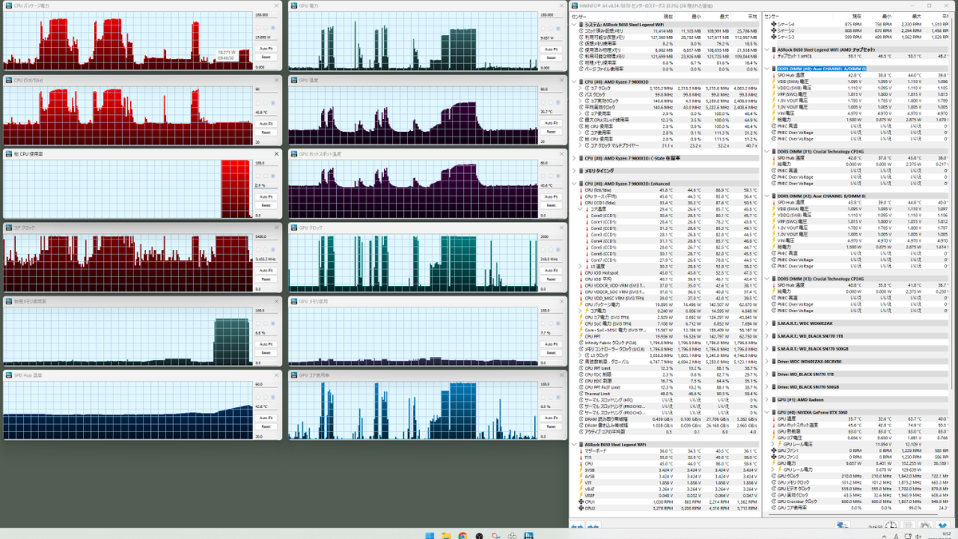Click Auto Fit in CPU パッケージ電力 graph
This screenshot has height=539, width=958.
pos(266,49)
